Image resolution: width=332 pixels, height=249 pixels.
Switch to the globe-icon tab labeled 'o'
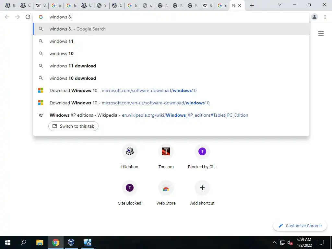point(148,6)
